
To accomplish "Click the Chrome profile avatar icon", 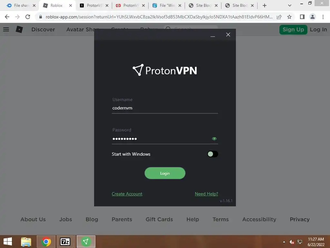I will [x=313, y=17].
